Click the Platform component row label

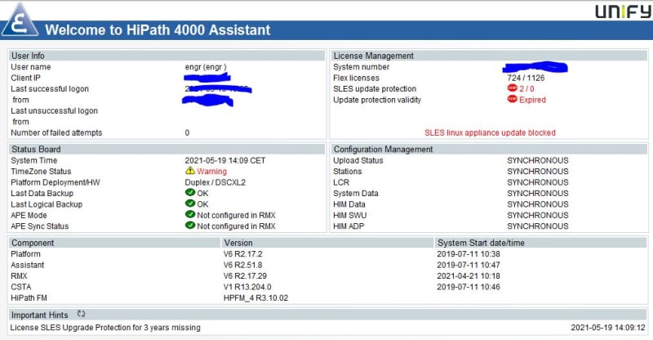pyautogui.click(x=25, y=254)
